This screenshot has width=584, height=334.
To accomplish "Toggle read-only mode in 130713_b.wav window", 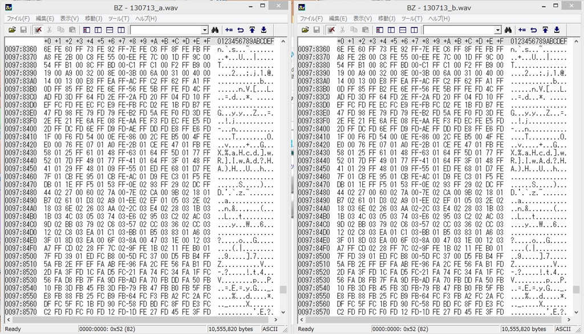I will 331,30.
